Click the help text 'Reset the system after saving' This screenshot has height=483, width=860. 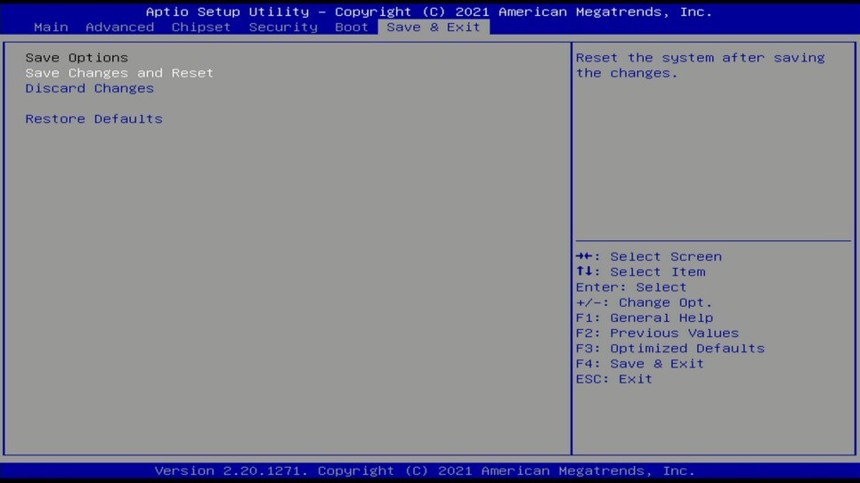(700, 58)
